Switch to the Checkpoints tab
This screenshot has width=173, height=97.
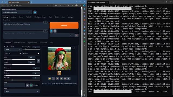pos(44,43)
